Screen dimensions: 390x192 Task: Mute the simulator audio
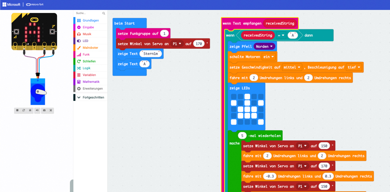tap(37, 110)
